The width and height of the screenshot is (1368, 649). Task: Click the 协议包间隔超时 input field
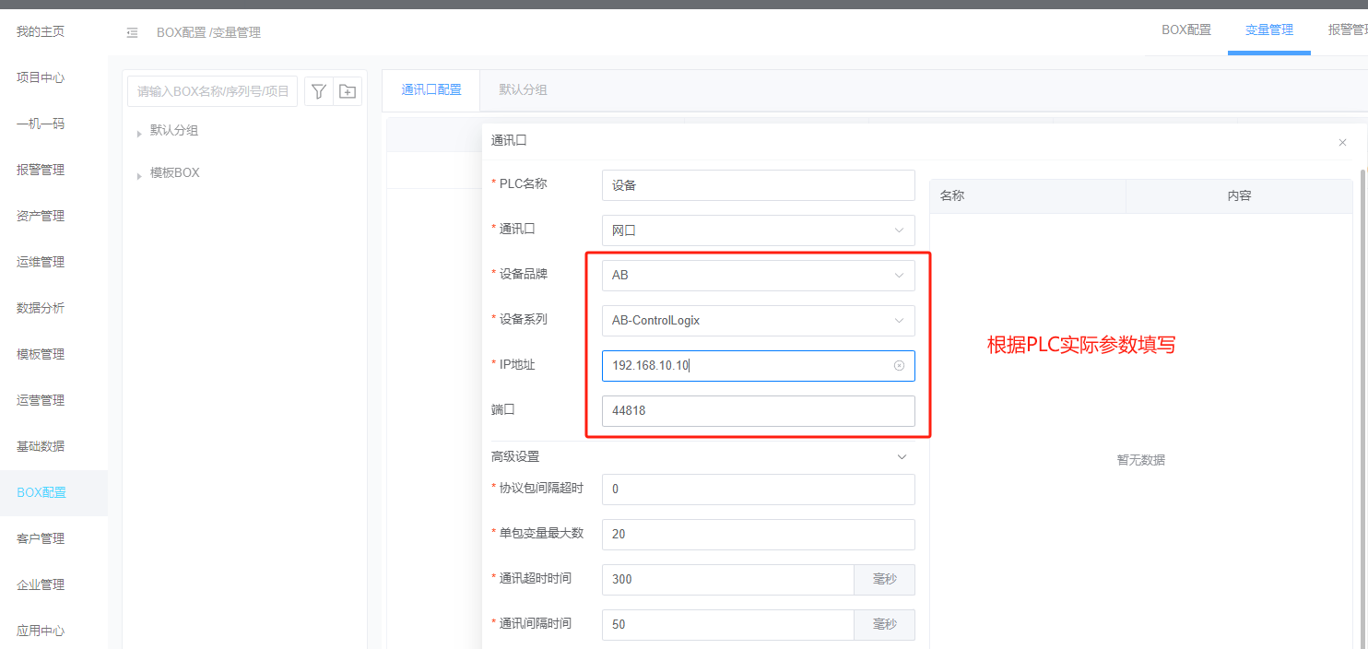pyautogui.click(x=758, y=490)
